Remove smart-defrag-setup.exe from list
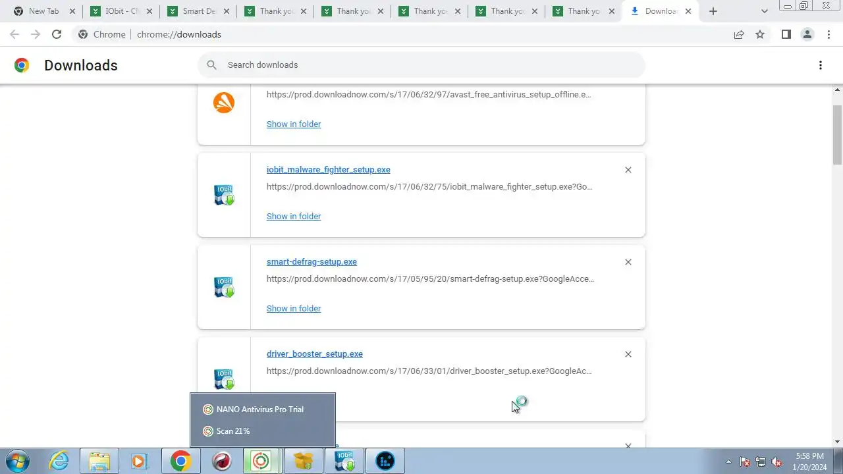Viewport: 843px width, 474px height. pos(628,262)
